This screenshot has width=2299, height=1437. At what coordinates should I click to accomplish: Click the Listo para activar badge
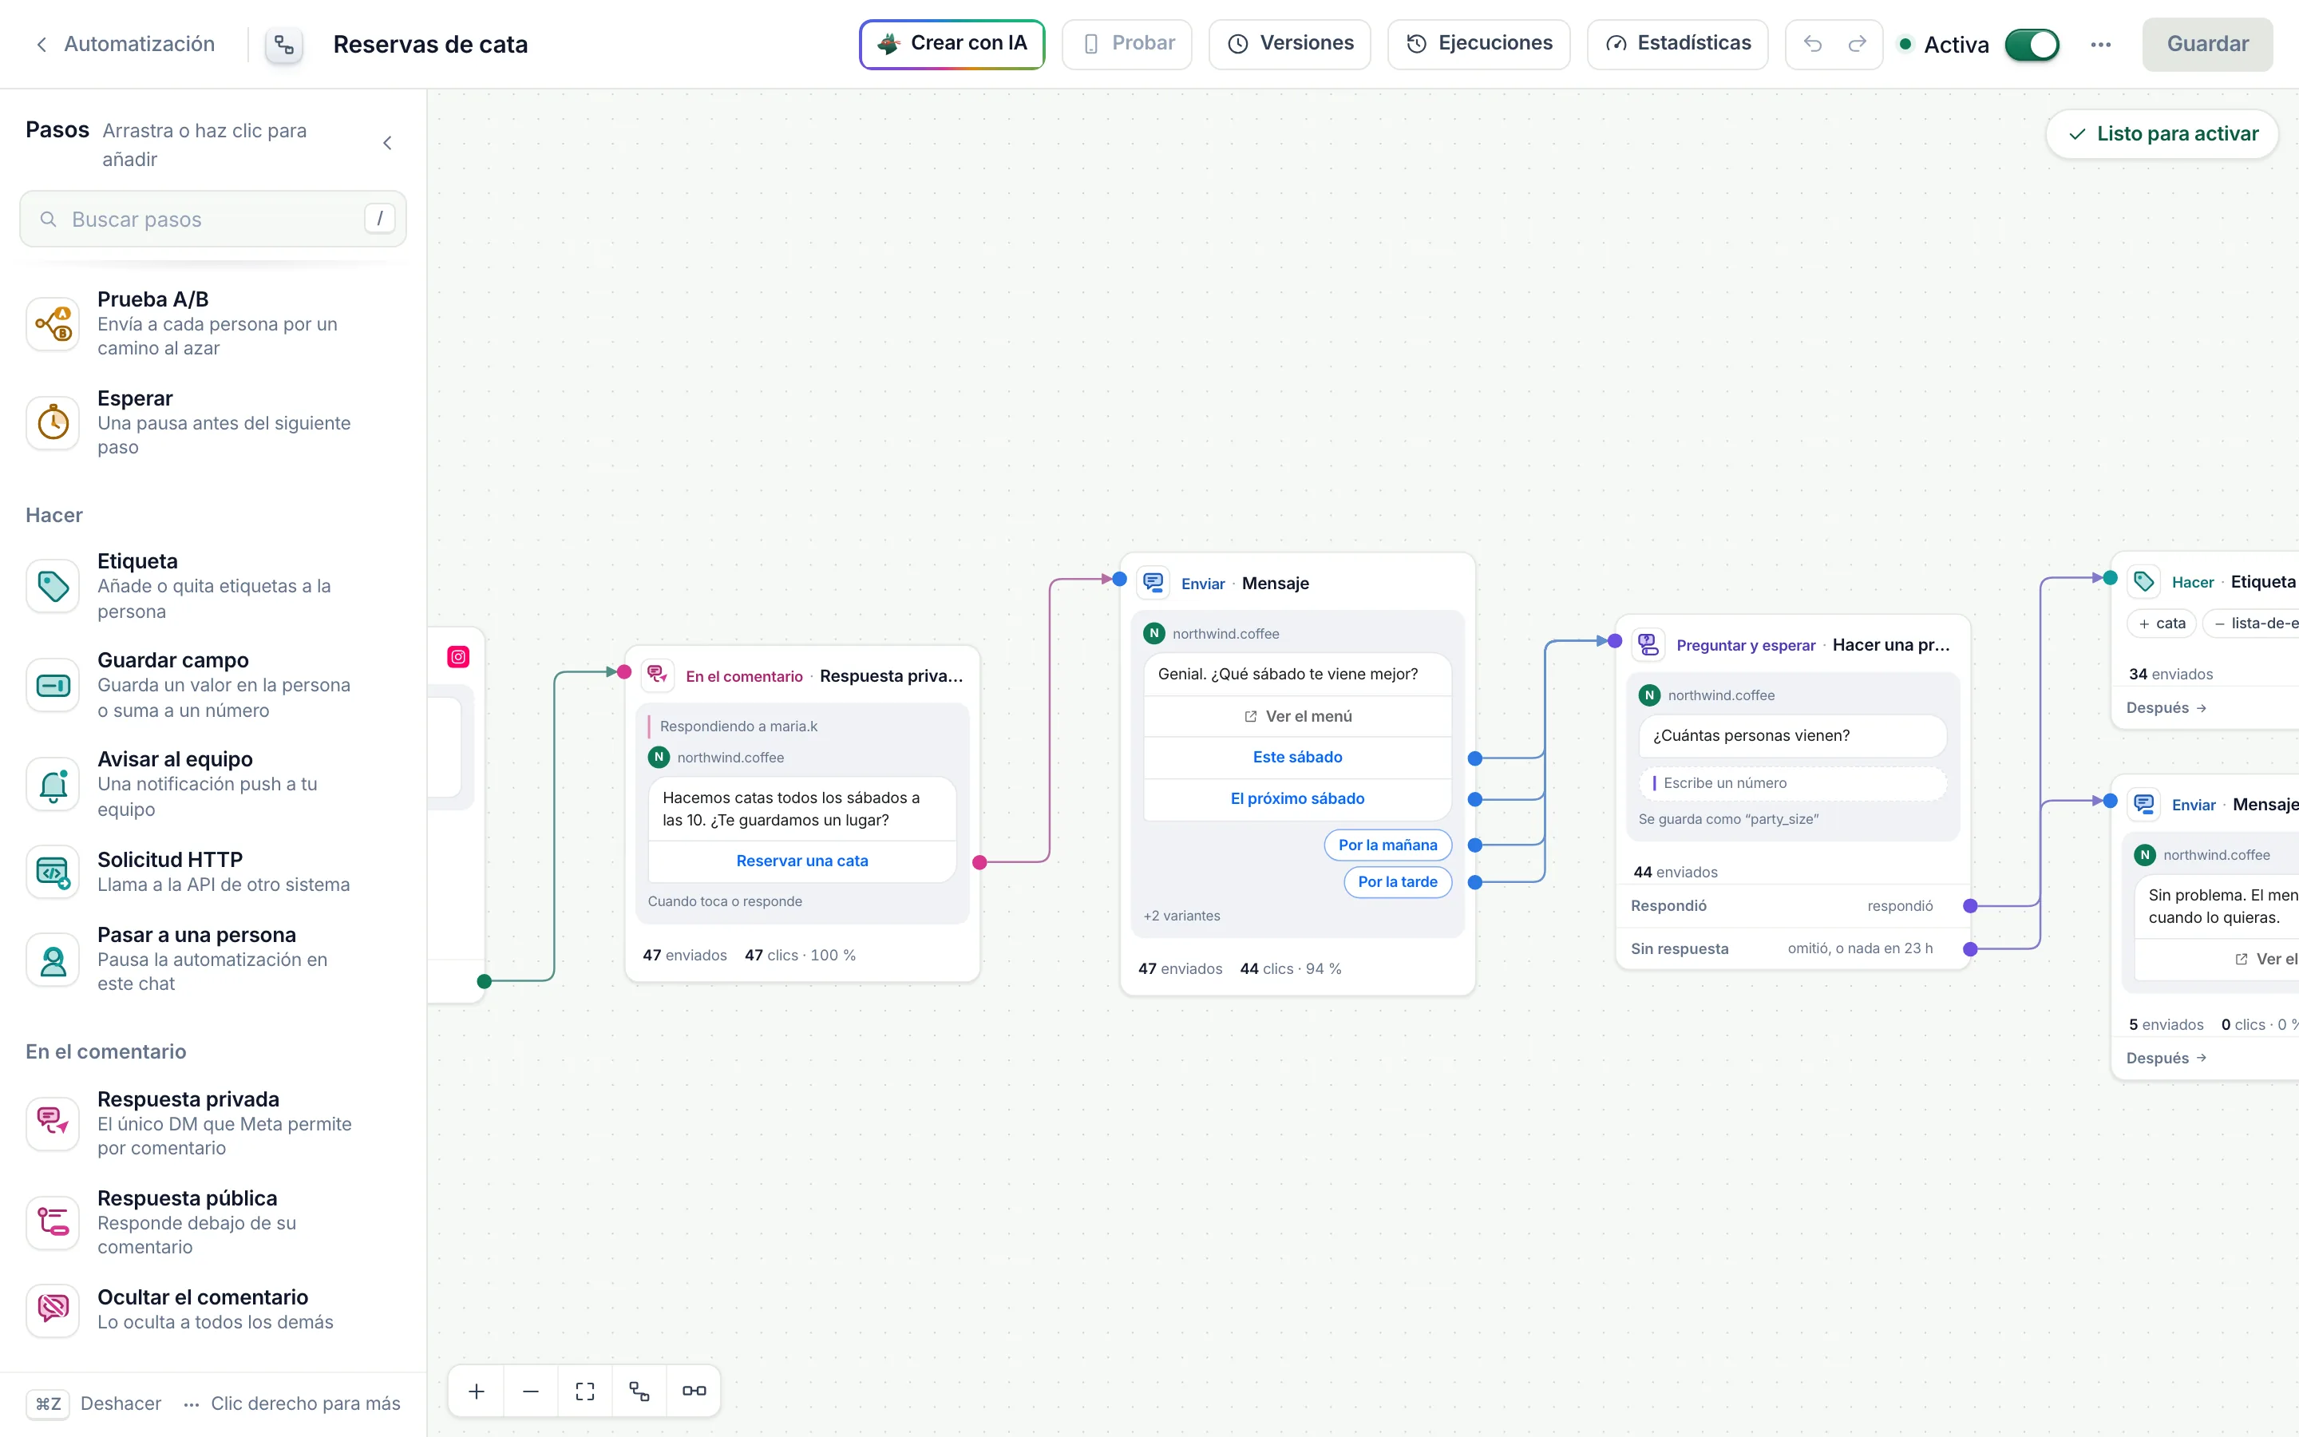[2162, 134]
